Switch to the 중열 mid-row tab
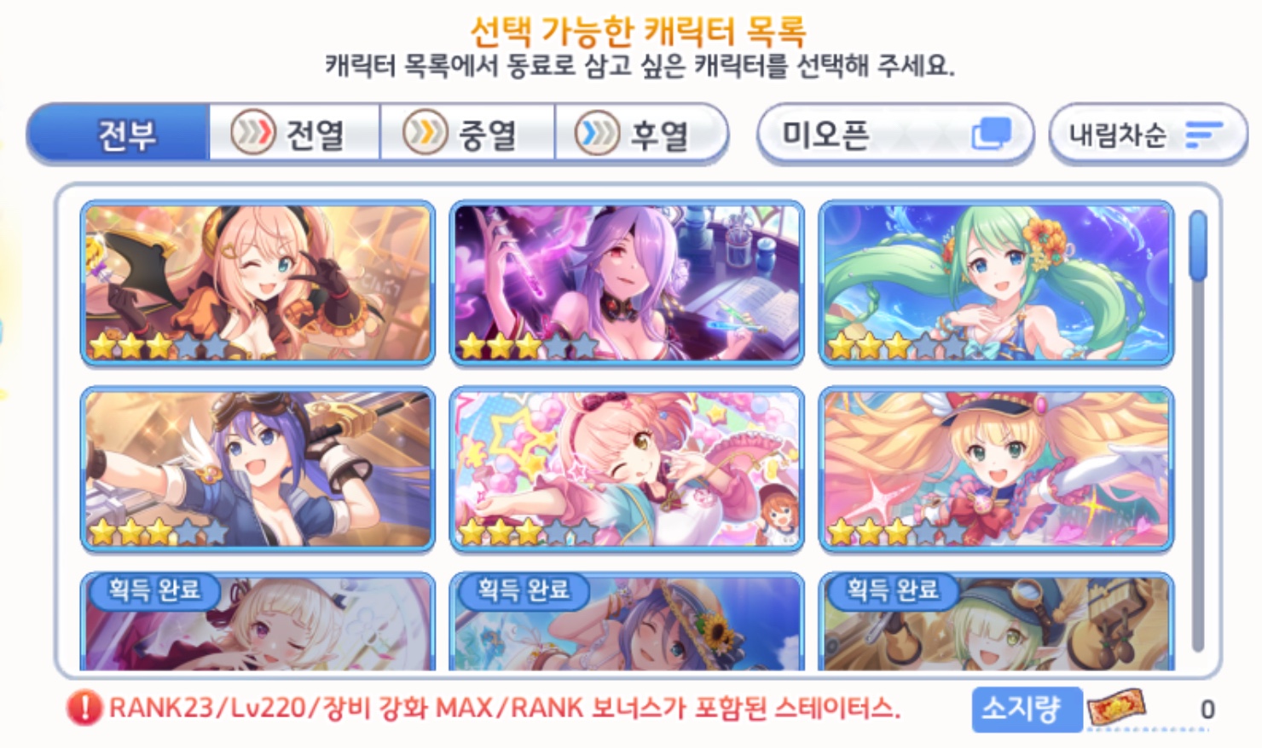The height and width of the screenshot is (748, 1262). coord(467,134)
